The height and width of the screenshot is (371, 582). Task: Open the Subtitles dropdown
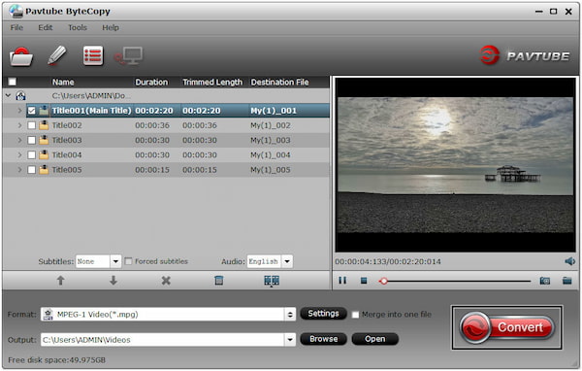pyautogui.click(x=115, y=261)
